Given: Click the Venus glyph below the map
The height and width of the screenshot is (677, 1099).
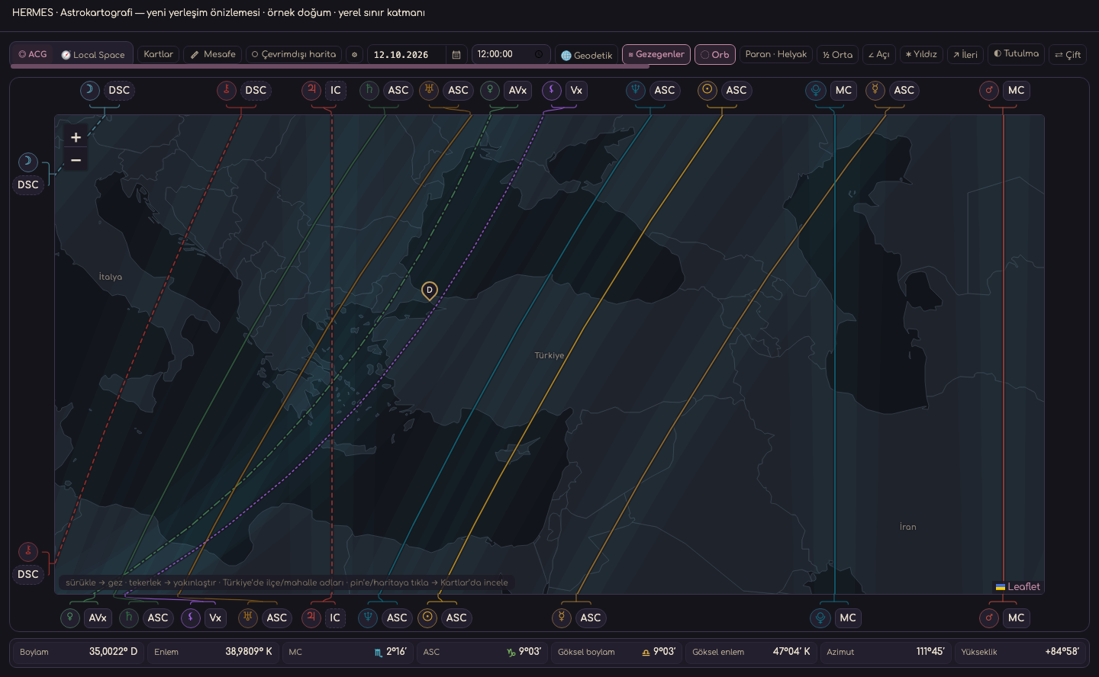Looking at the screenshot, I should pos(70,617).
